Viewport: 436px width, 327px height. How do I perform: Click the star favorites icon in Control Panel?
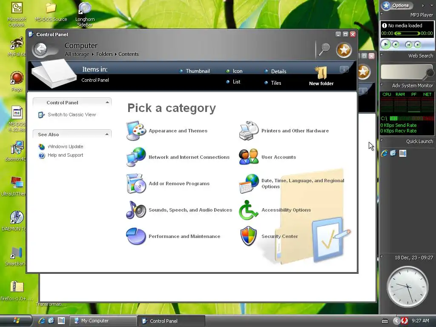pyautogui.click(x=344, y=50)
